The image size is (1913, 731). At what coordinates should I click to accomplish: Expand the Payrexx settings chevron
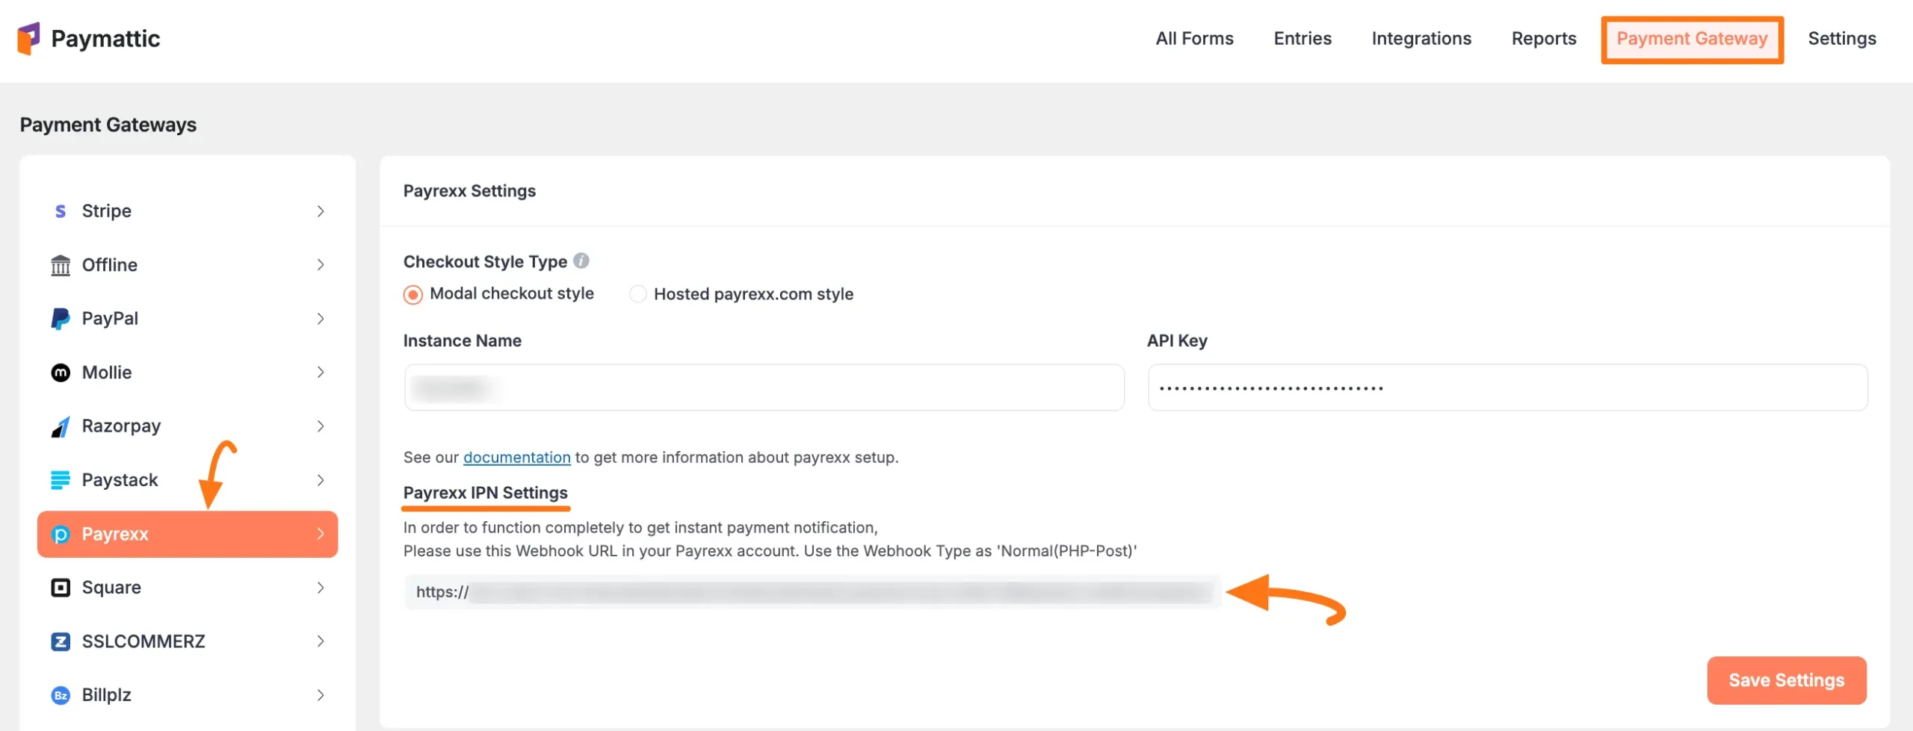[321, 534]
